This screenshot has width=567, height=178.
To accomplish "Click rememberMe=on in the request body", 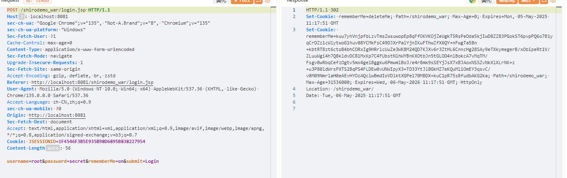I will [105, 161].
